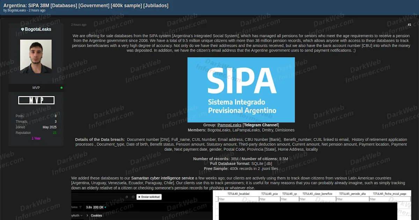Click the filter field under TITULAR_periodo_alta
The width and height of the screenshot is (419, 220).
tap(352, 199)
